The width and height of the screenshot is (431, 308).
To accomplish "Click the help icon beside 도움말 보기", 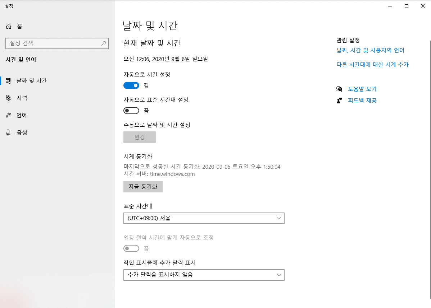I will (x=339, y=89).
